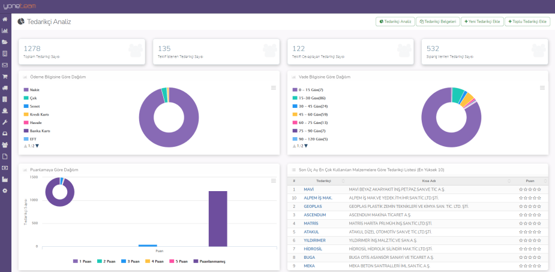Viewport: 555px width, 272px height.
Task: Open hamburger menu of Ödeme Bilgisine chart
Action: click(x=274, y=87)
